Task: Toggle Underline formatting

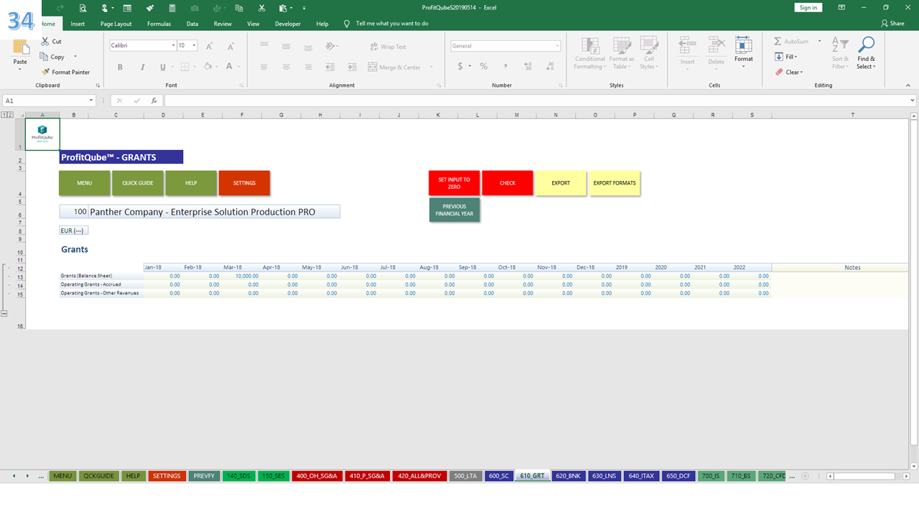Action: click(162, 67)
